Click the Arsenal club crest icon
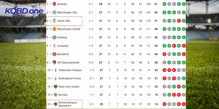Screen dimensions: 219x109 (54, 4)
